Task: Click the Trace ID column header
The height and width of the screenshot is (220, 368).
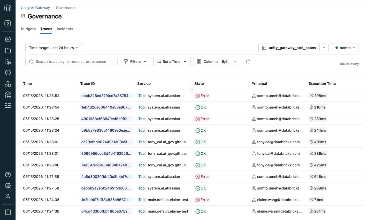Action: [x=87, y=84]
